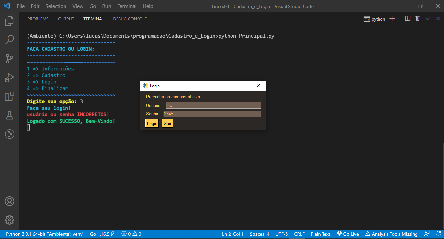Maximize the panel with the chevron
The width and height of the screenshot is (444, 239).
coord(428,18)
